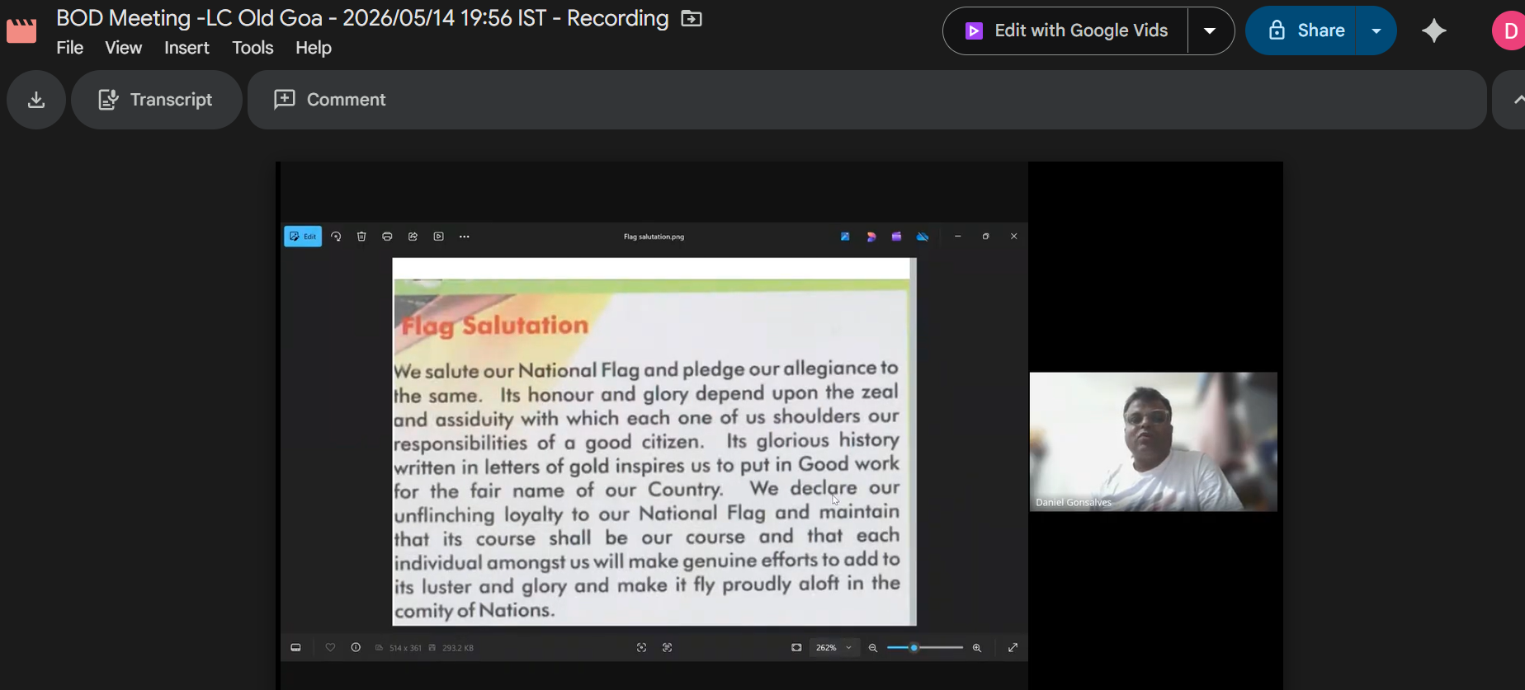Open the View menu
The image size is (1525, 690).
point(124,48)
